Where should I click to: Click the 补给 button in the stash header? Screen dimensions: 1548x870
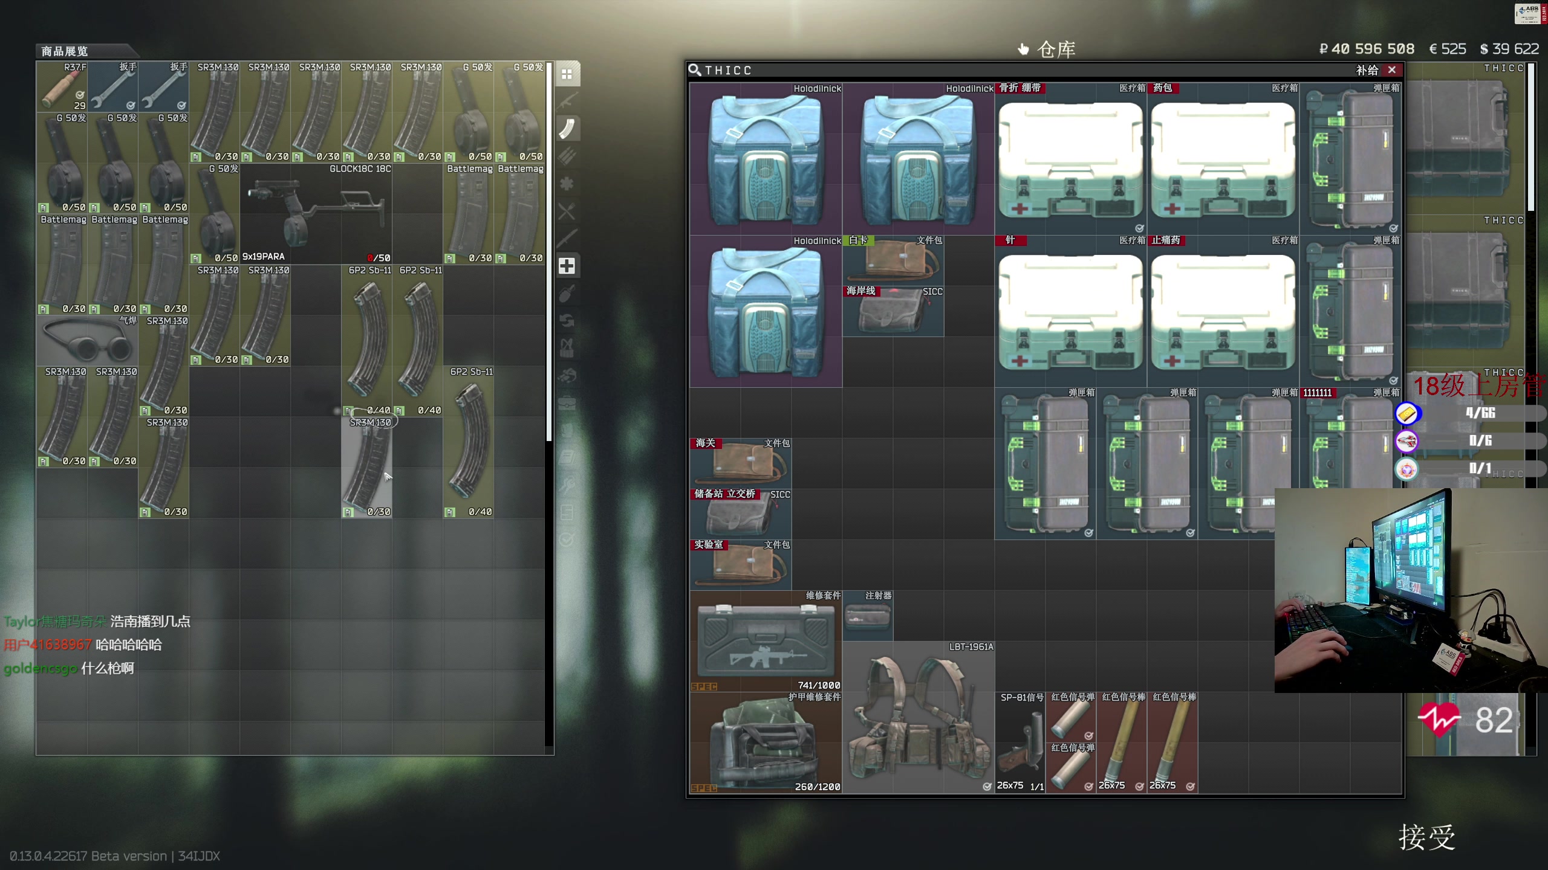coord(1367,71)
